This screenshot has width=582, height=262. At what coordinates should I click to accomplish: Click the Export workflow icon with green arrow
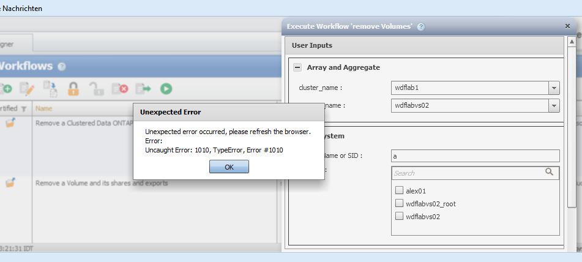pos(143,89)
